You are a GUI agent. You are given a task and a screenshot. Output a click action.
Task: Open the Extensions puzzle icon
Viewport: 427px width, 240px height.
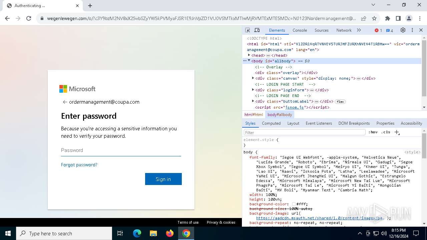pos(387,18)
